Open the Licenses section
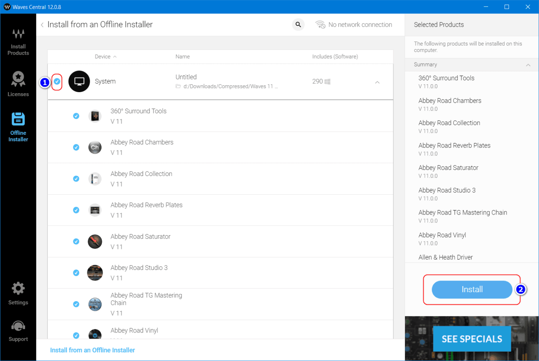The image size is (539, 361). (18, 84)
